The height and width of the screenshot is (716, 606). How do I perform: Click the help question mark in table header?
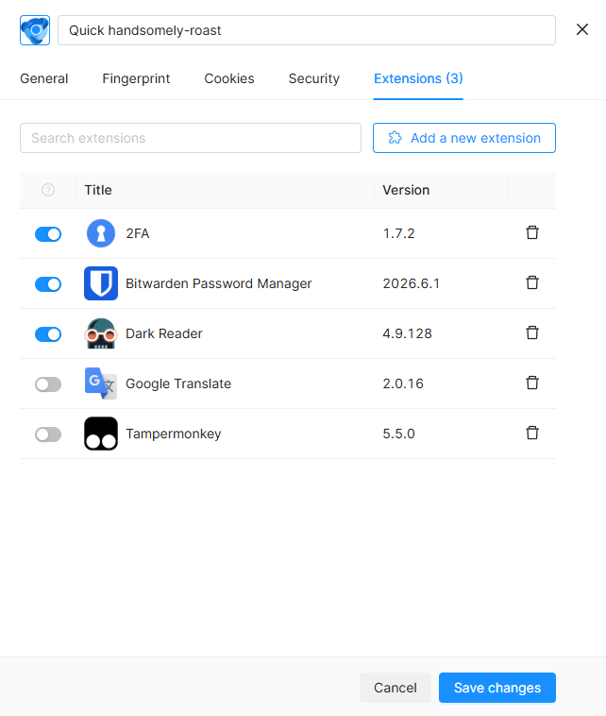point(48,190)
